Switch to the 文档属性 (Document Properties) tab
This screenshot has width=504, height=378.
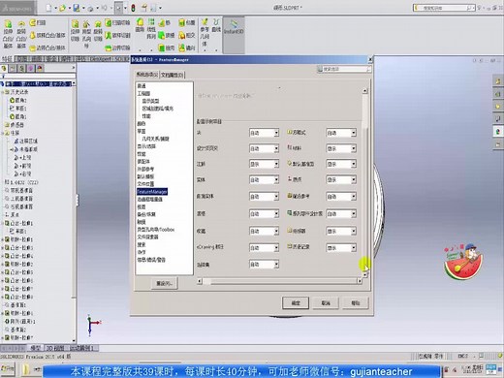coord(173,75)
